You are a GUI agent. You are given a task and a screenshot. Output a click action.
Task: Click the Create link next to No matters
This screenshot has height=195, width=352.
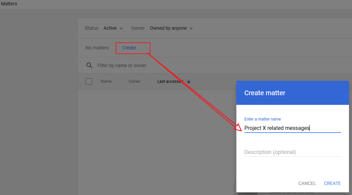(x=129, y=48)
